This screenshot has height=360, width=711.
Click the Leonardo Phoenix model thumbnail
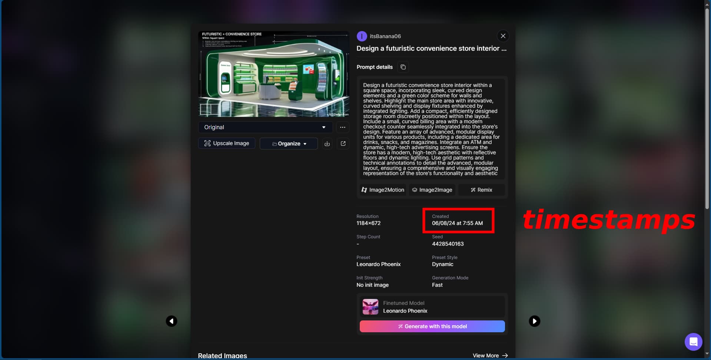pos(370,307)
